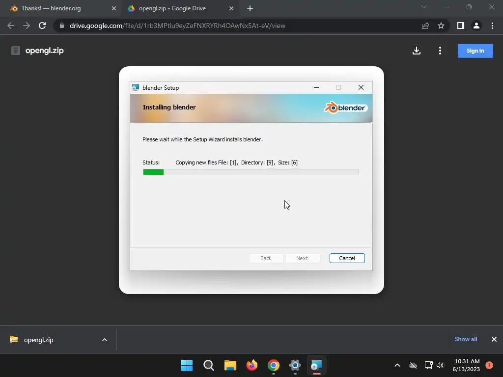Open Chrome side panel icon

coord(461,26)
